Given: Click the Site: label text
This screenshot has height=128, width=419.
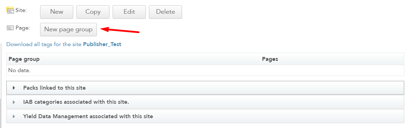Looking at the screenshot, I should pyautogui.click(x=21, y=10).
